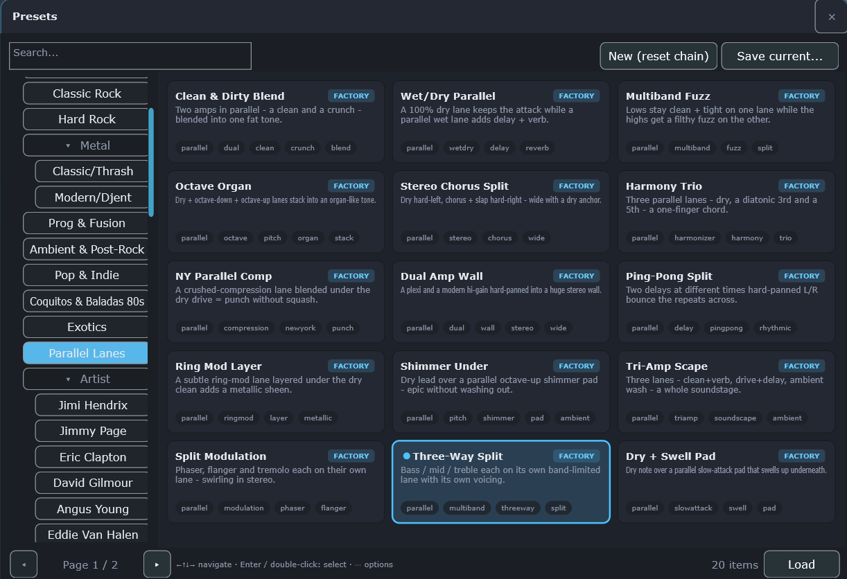
Task: Click the slowattack tag on Dry + Swell Pad
Action: (693, 508)
